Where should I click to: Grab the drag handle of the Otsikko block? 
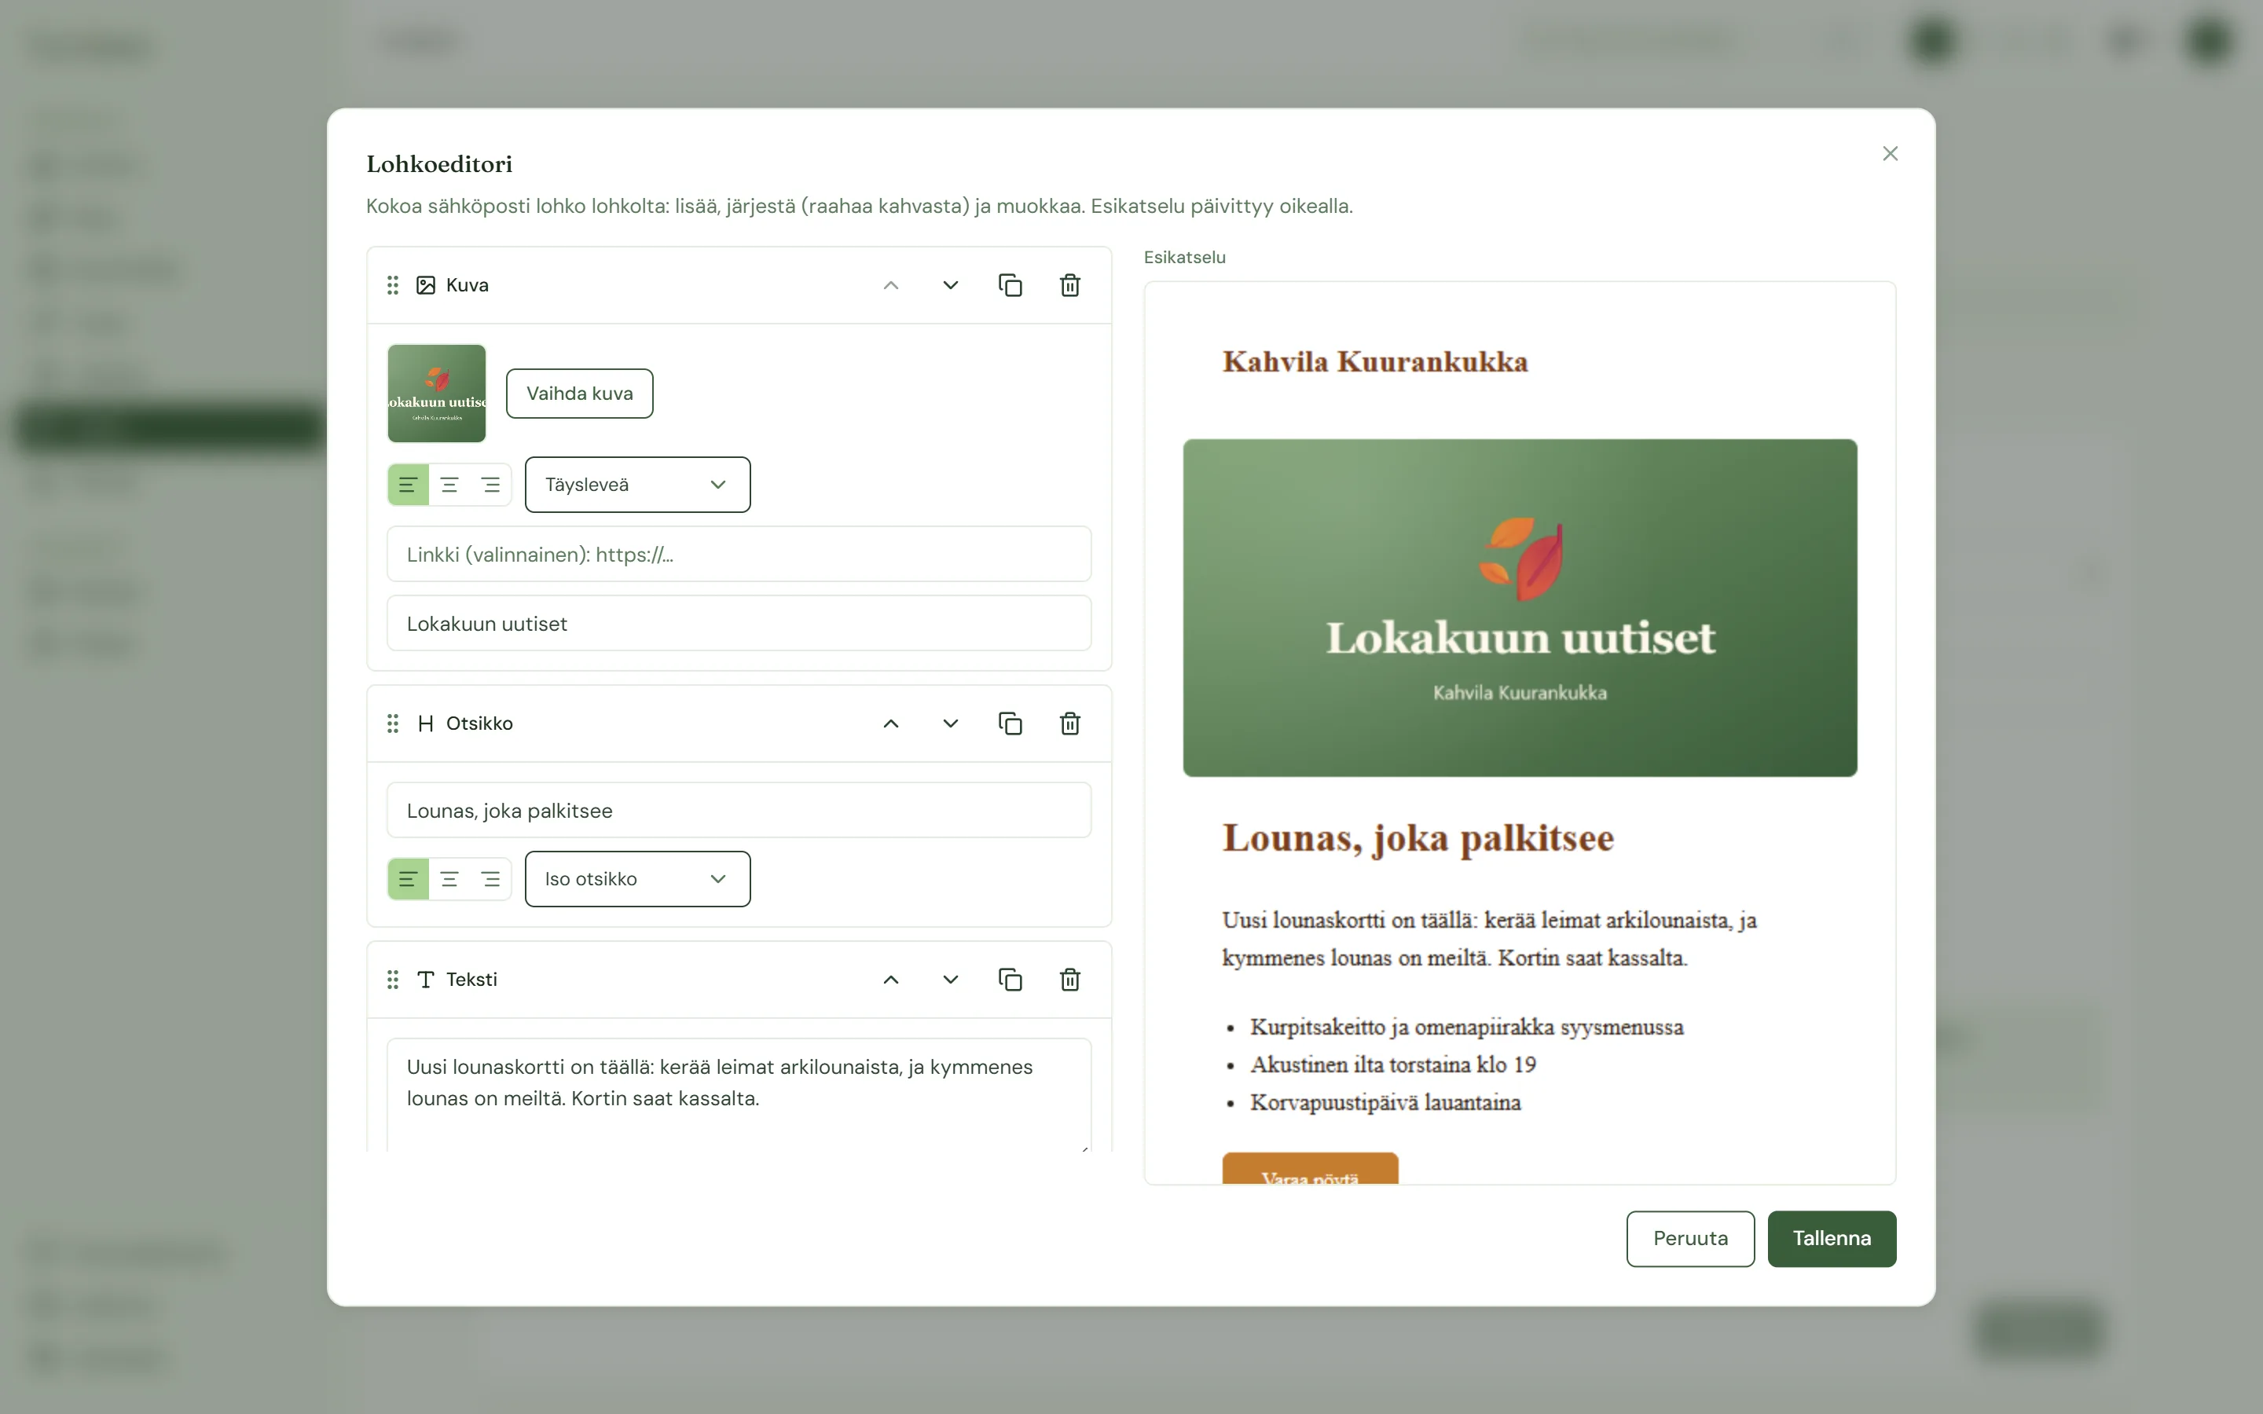point(393,723)
